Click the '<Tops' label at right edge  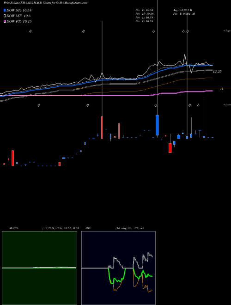227,31
